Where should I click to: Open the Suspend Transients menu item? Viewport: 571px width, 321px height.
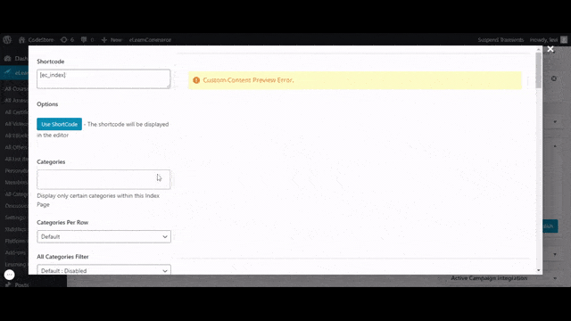[x=501, y=39]
